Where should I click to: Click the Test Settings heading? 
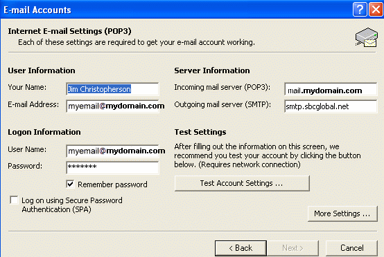(200, 132)
